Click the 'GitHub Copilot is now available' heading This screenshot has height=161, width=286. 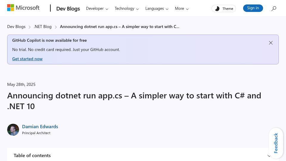click(x=49, y=40)
